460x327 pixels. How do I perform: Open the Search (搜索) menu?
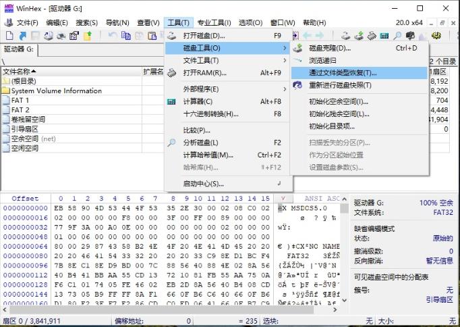click(86, 22)
